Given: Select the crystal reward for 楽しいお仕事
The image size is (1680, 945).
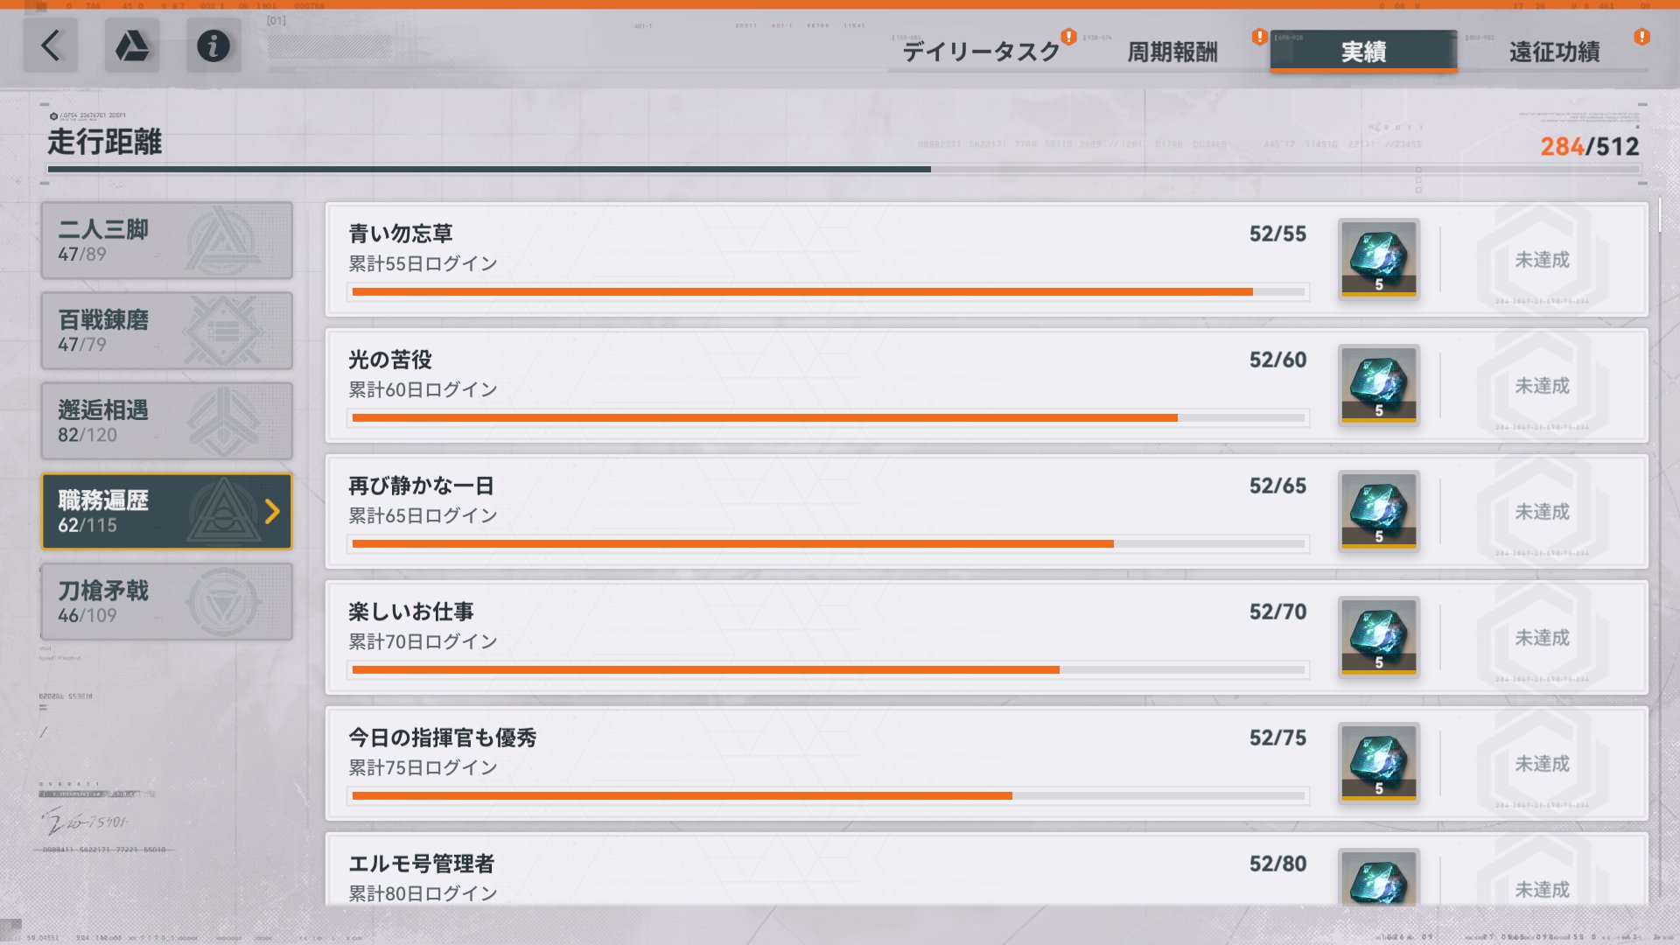Looking at the screenshot, I should [x=1379, y=637].
